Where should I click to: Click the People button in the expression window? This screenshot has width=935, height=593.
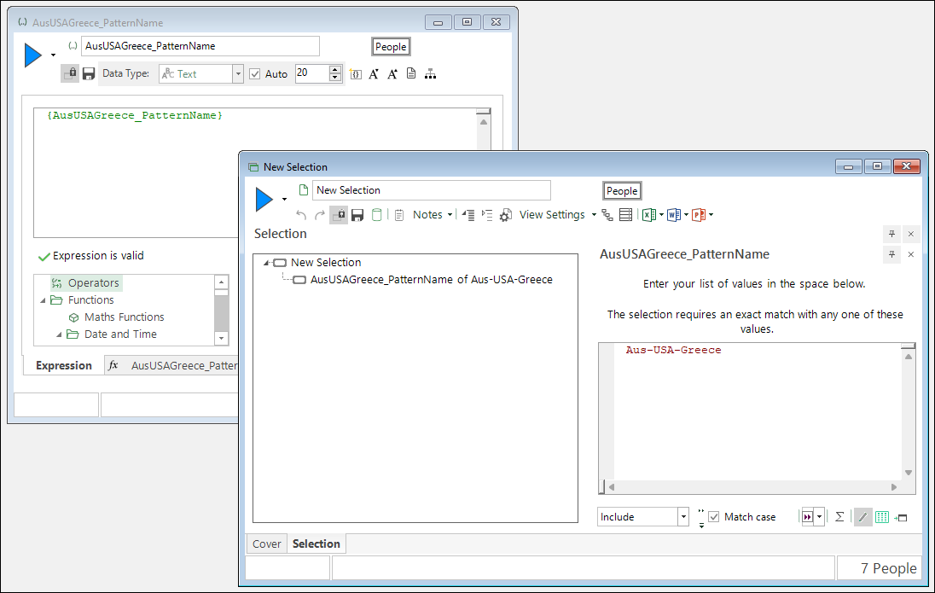[391, 47]
